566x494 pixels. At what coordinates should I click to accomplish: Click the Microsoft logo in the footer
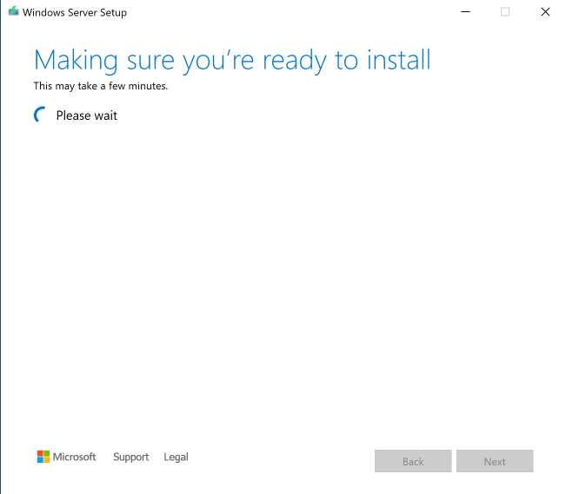[x=66, y=457]
